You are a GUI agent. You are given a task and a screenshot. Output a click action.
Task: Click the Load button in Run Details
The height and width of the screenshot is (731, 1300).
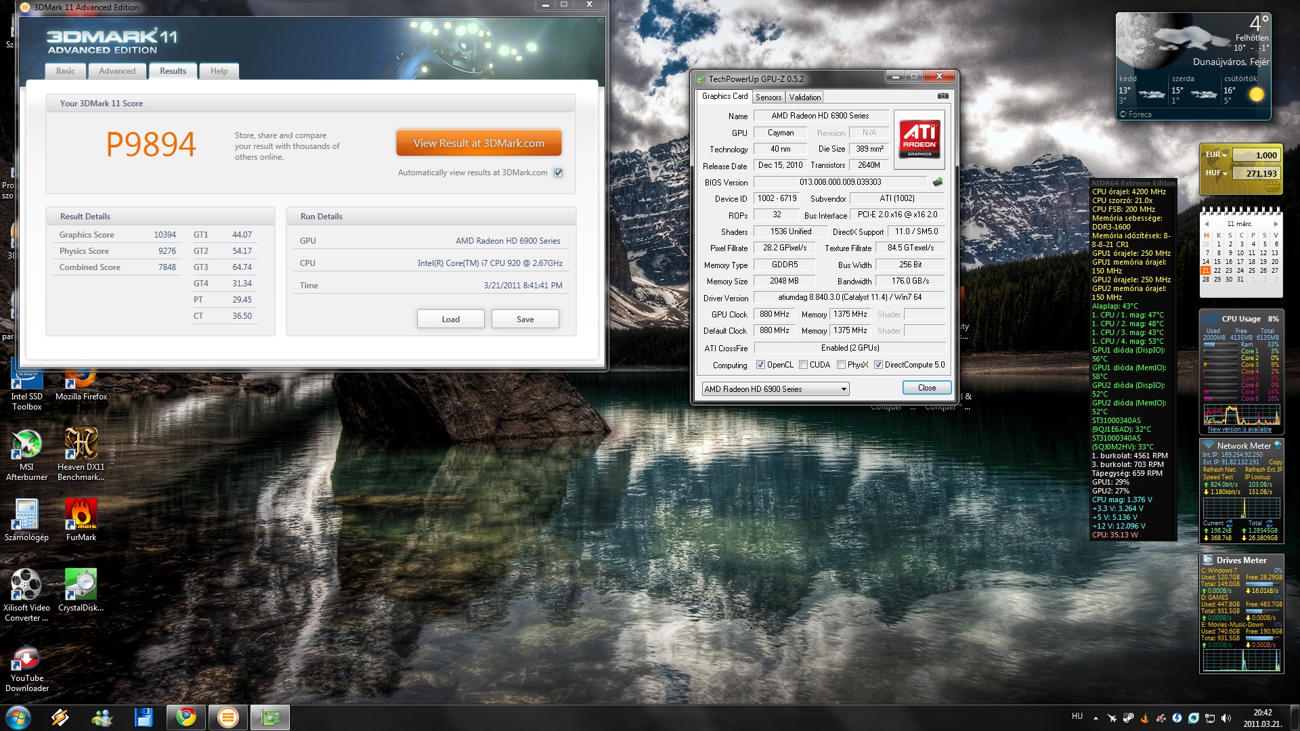(451, 319)
